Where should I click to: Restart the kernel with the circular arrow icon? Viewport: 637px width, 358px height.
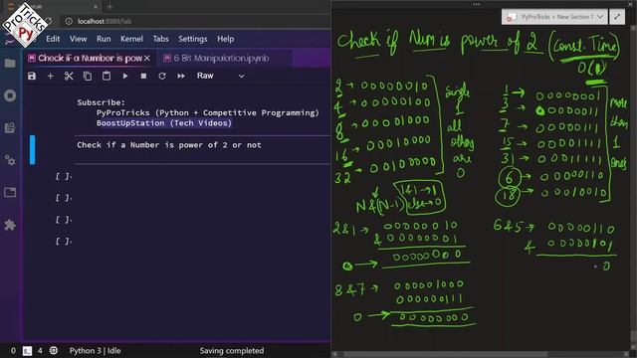pos(162,76)
